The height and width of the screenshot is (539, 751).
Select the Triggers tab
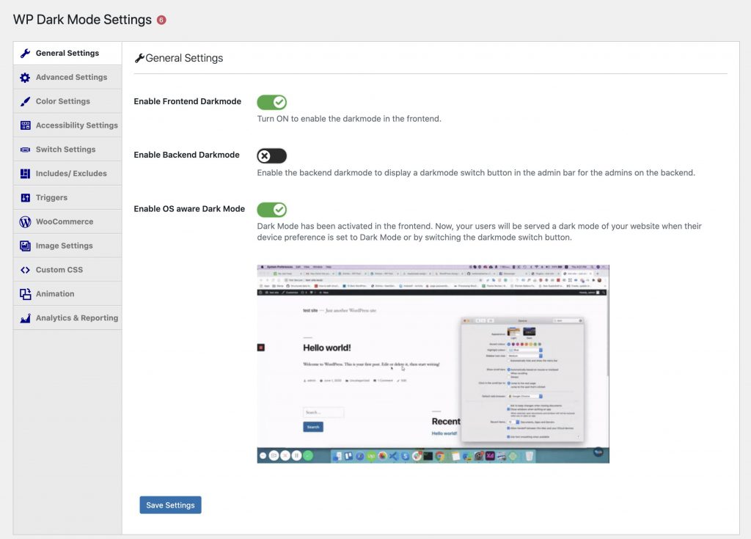pyautogui.click(x=67, y=197)
